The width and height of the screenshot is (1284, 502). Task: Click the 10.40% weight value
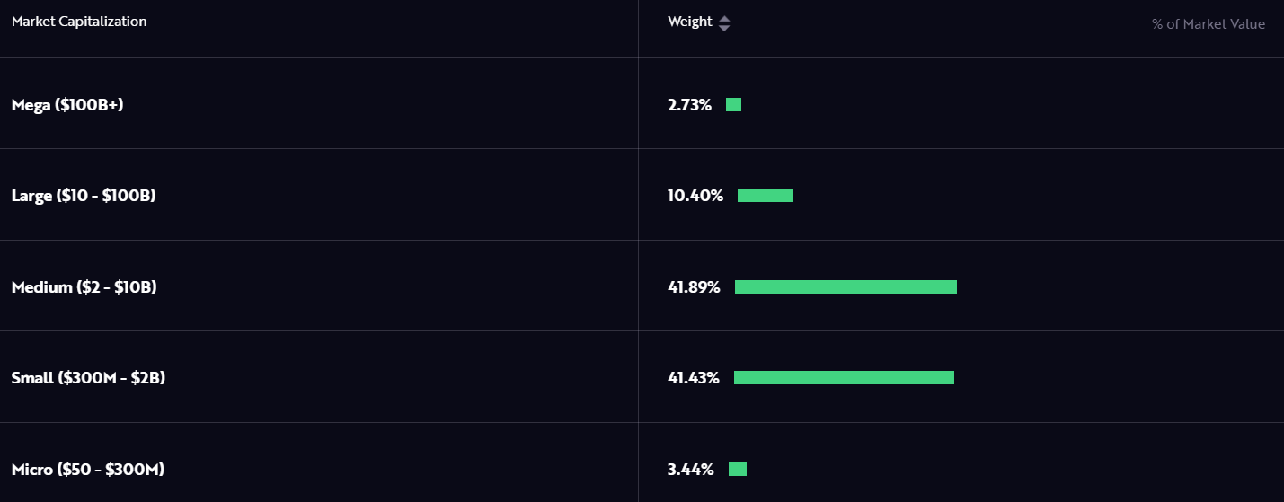coord(695,196)
